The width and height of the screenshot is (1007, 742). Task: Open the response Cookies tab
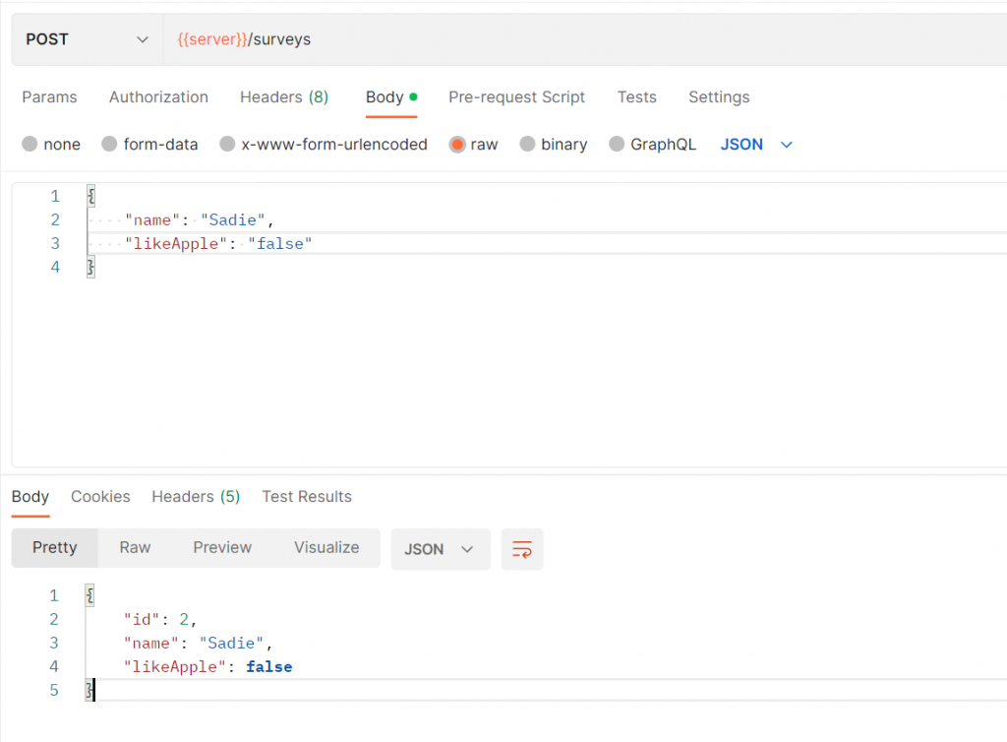pos(100,497)
